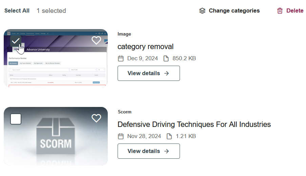The image size is (306, 176).
Task: Click the Delete trash can icon
Action: pyautogui.click(x=280, y=11)
